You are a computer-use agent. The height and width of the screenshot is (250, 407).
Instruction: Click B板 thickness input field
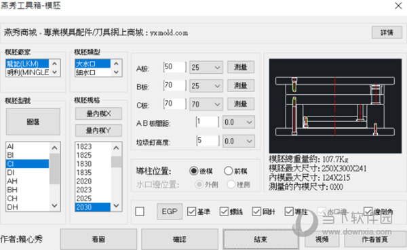175,85
